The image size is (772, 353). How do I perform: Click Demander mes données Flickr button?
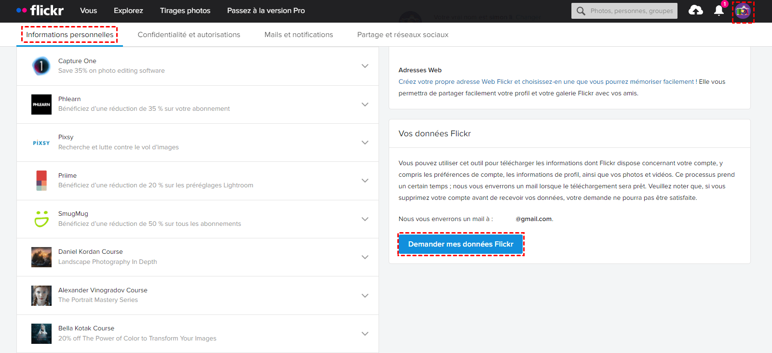[460, 244]
